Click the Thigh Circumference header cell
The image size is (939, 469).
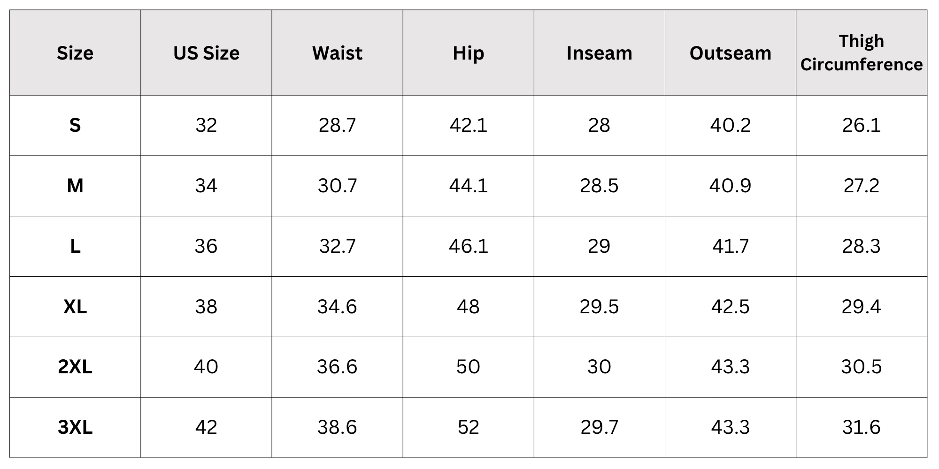pyautogui.click(x=861, y=53)
